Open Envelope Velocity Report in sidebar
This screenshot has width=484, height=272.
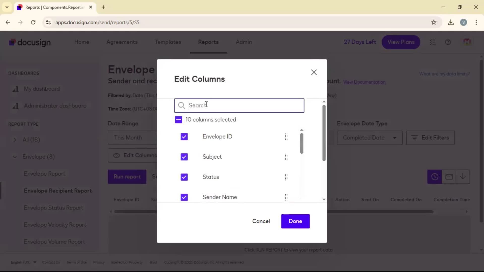[x=55, y=225]
